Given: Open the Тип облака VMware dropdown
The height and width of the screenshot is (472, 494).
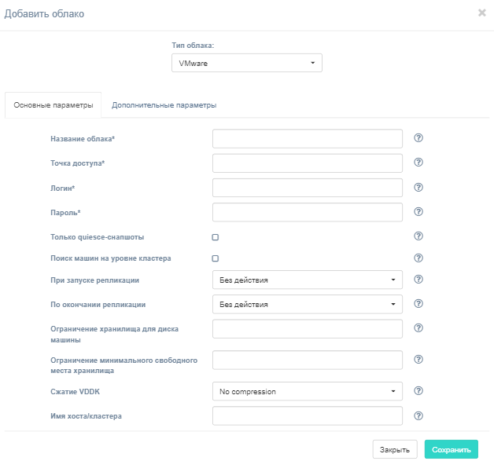Looking at the screenshot, I should click(x=247, y=63).
